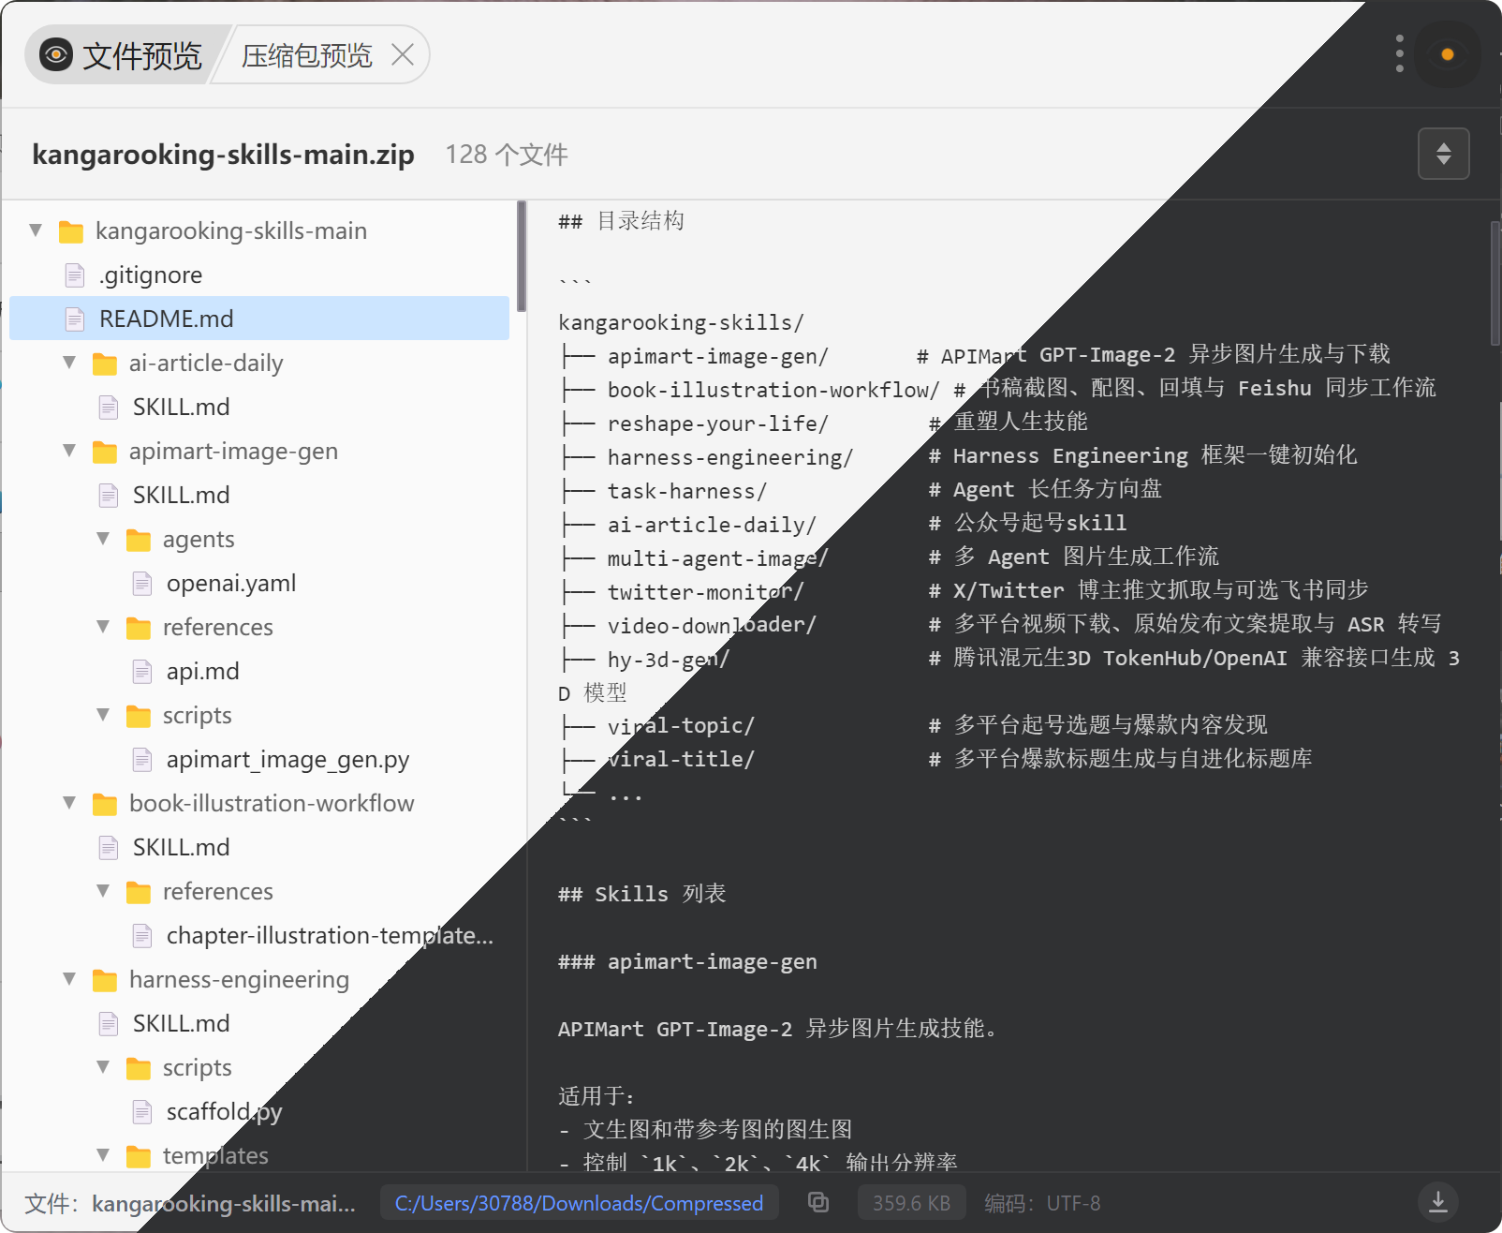This screenshot has width=1502, height=1233.
Task: Click the harness-engineering folder icon
Action: 105,980
